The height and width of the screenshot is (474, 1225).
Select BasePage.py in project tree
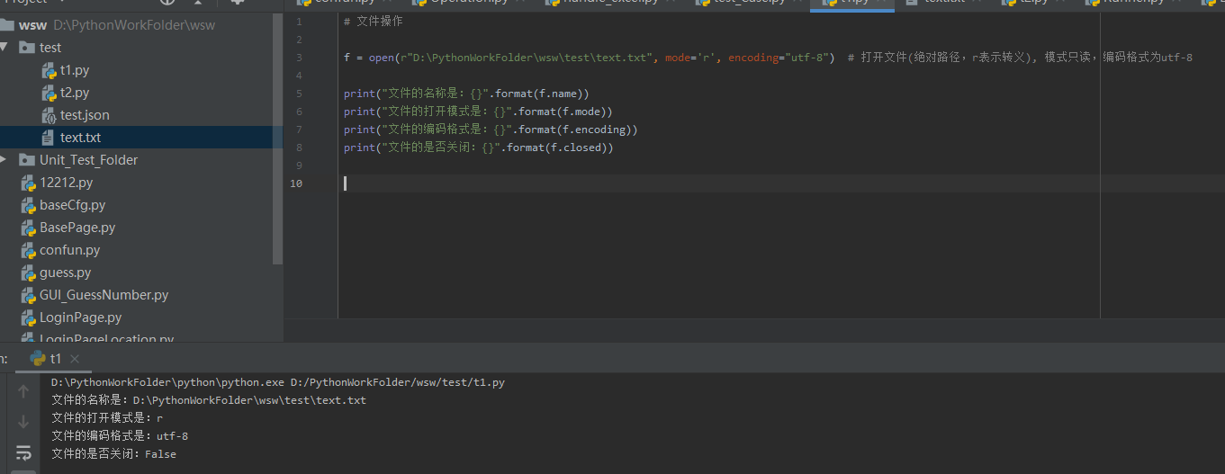click(77, 228)
